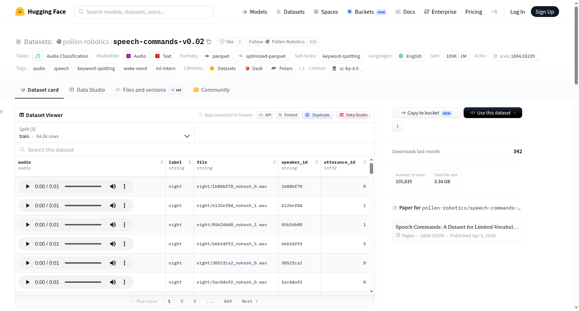Seek the audio progress bar in 05b2db80 row
This screenshot has width=579, height=311.
pyautogui.click(x=83, y=225)
